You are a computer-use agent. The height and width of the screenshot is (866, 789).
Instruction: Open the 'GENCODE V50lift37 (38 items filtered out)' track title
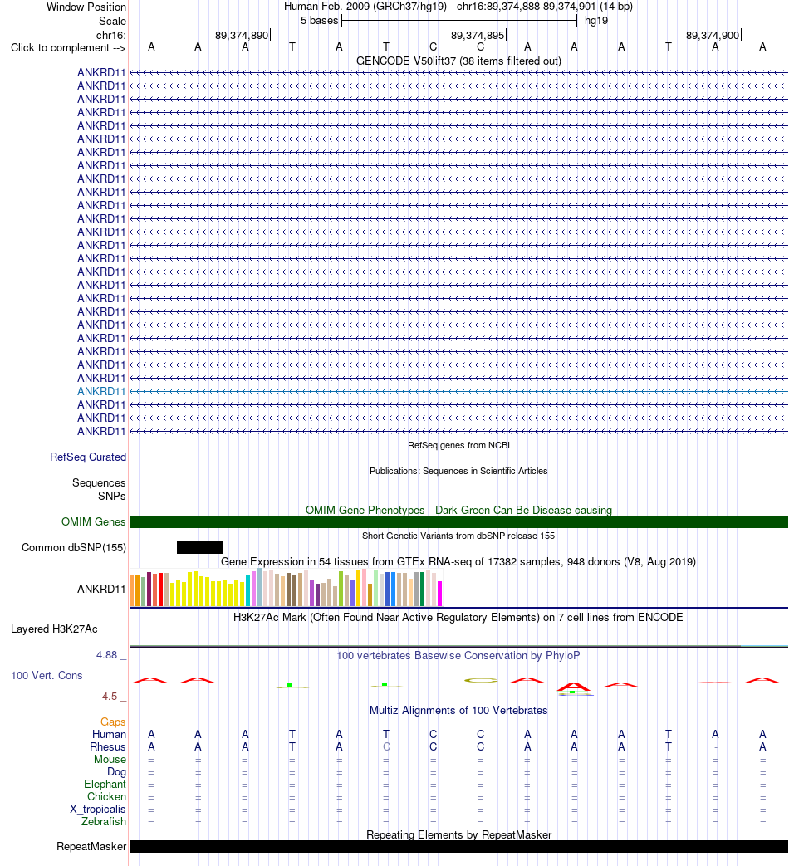pos(458,61)
